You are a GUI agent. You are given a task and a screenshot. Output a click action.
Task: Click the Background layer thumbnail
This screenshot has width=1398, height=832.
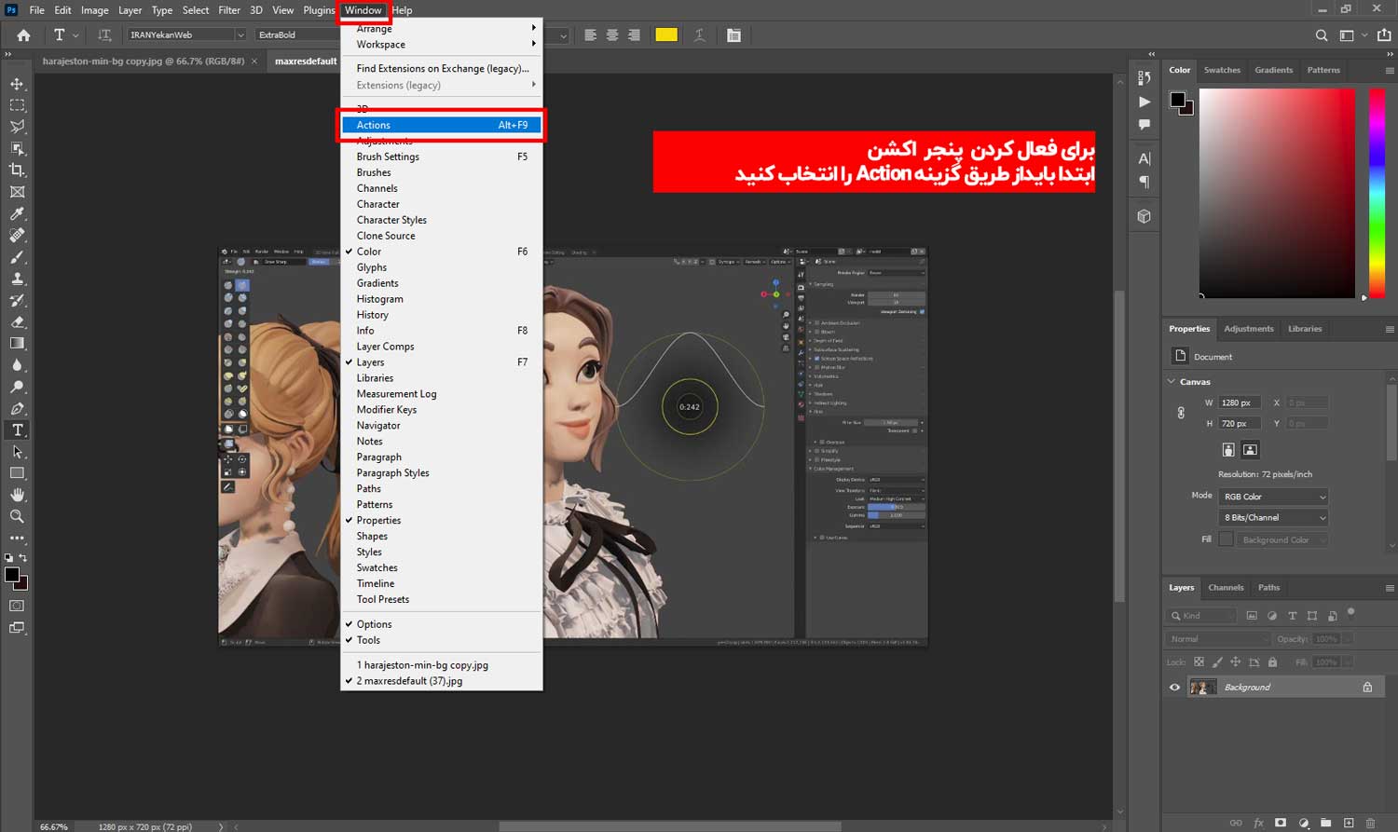click(1202, 688)
